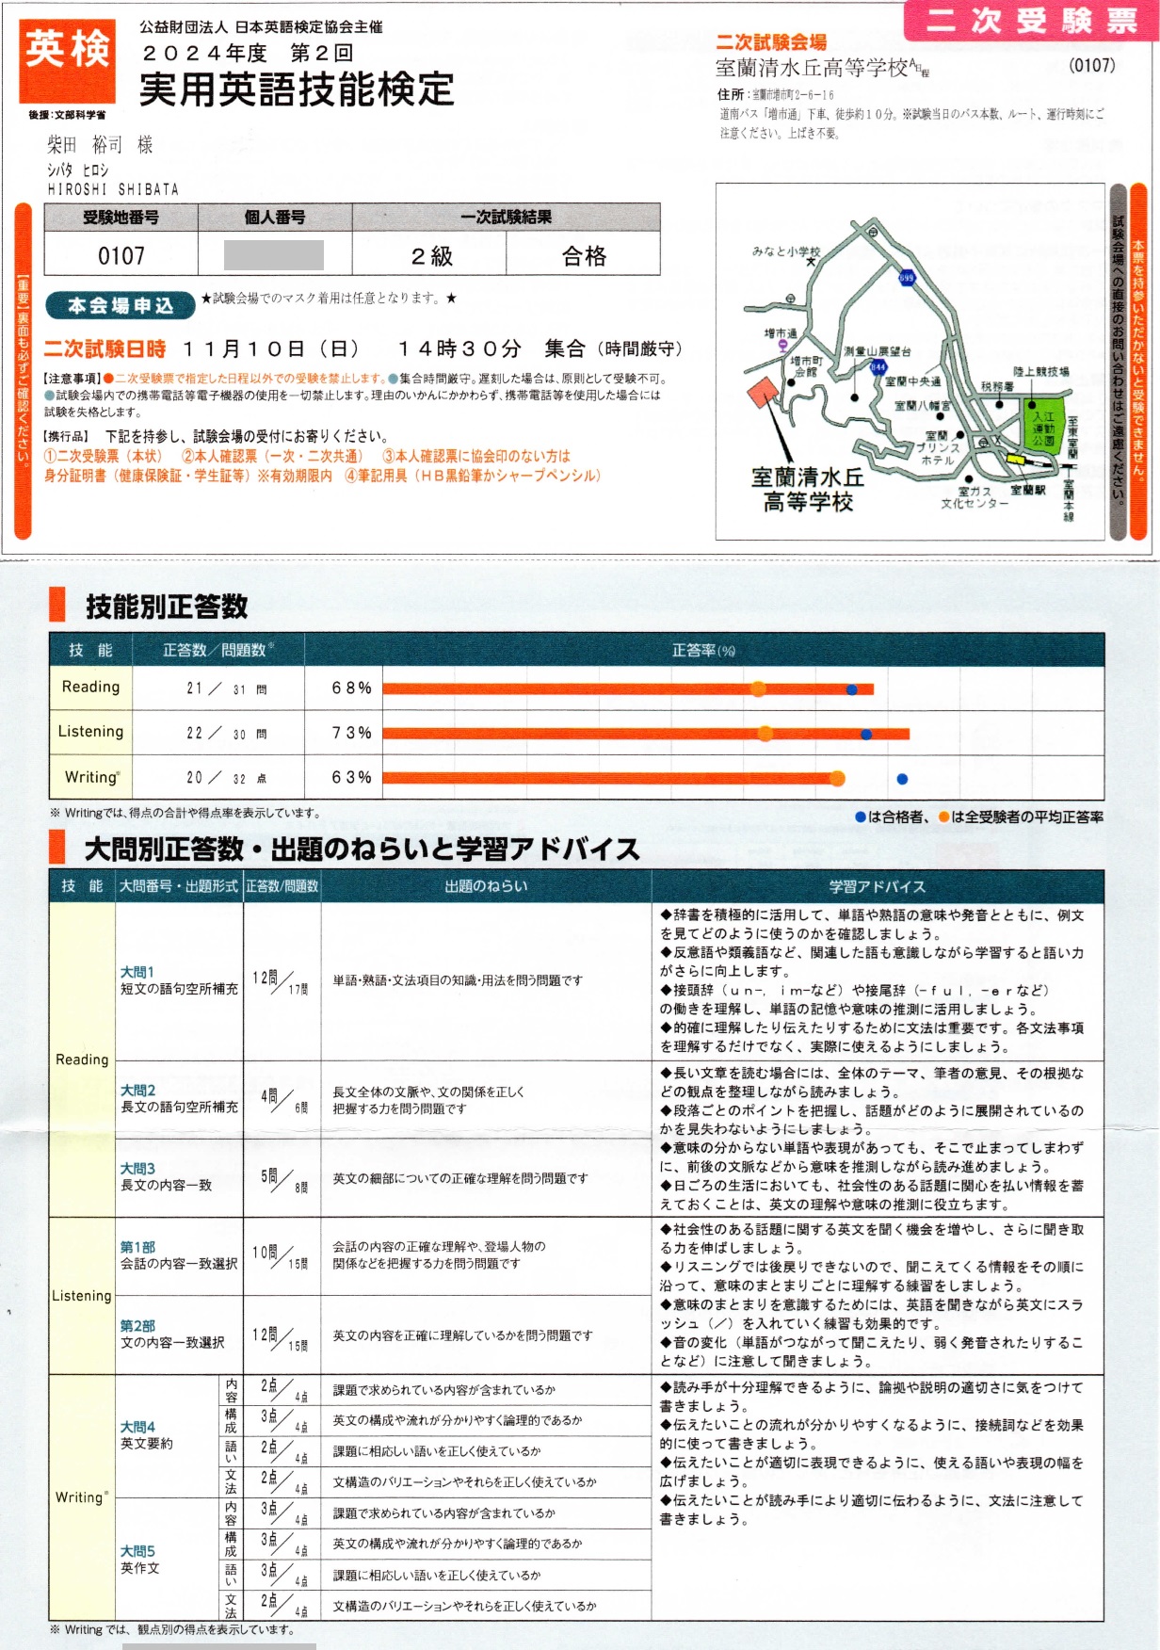Click the 陸上競技場 map label
Screen dimensions: 1160x1650
click(1040, 372)
